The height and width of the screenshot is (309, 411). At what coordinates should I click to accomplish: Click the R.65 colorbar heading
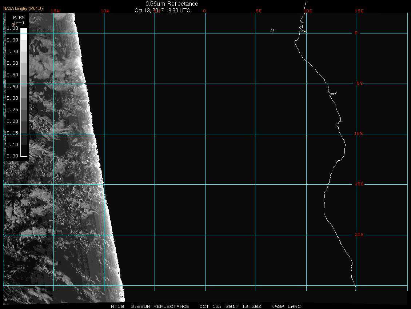[19, 17]
